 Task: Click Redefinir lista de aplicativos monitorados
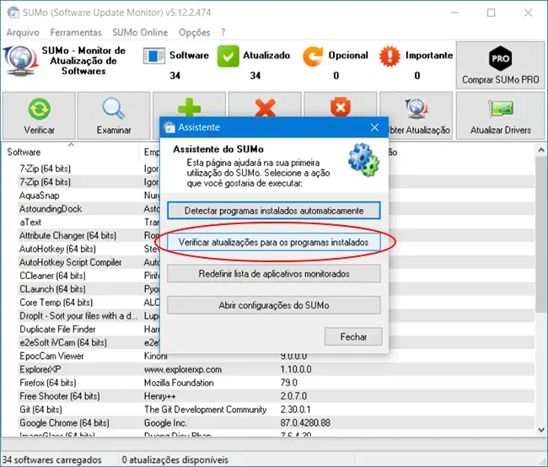(274, 274)
